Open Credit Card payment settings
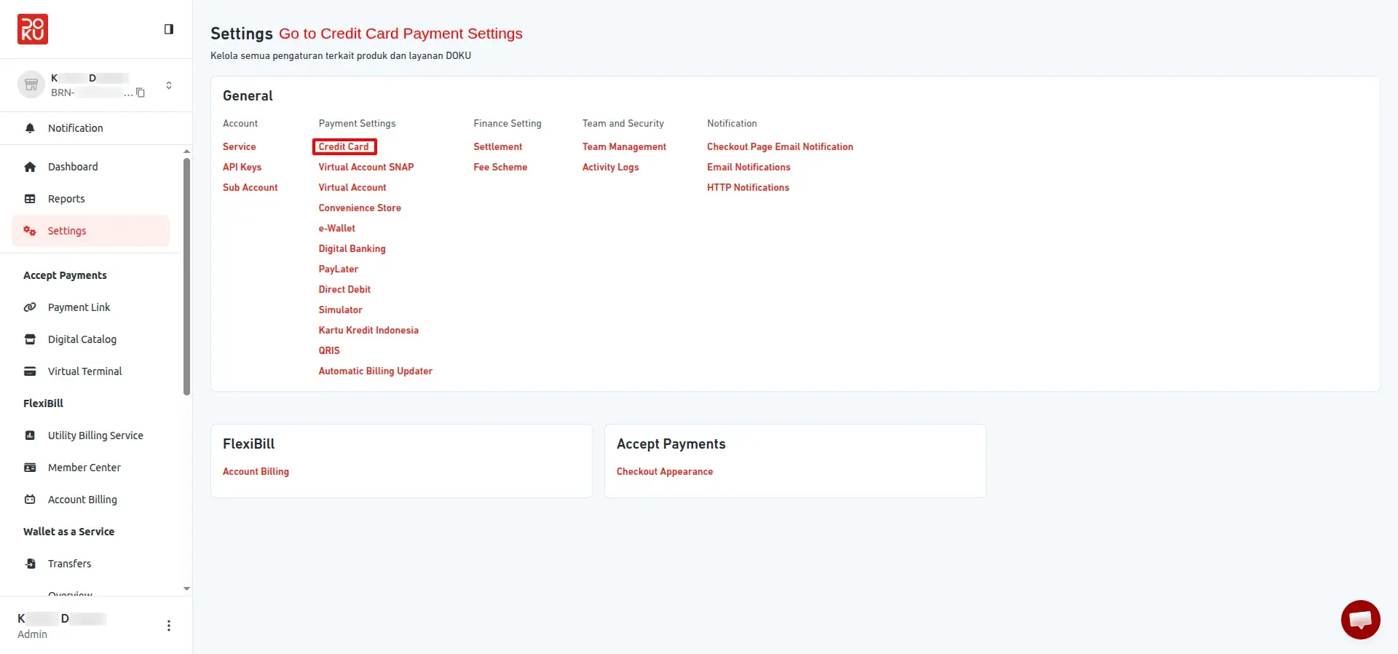Viewport: 1398px width, 654px height. pyautogui.click(x=344, y=146)
